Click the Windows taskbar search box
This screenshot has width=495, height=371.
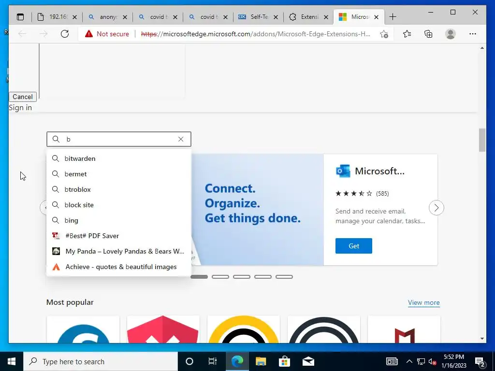pos(101,361)
